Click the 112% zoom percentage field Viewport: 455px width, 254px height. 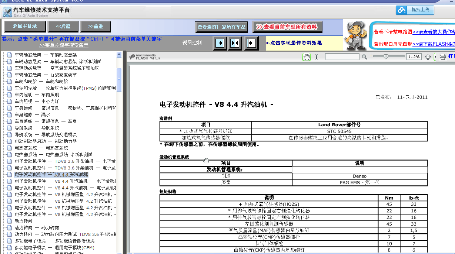click(414, 57)
